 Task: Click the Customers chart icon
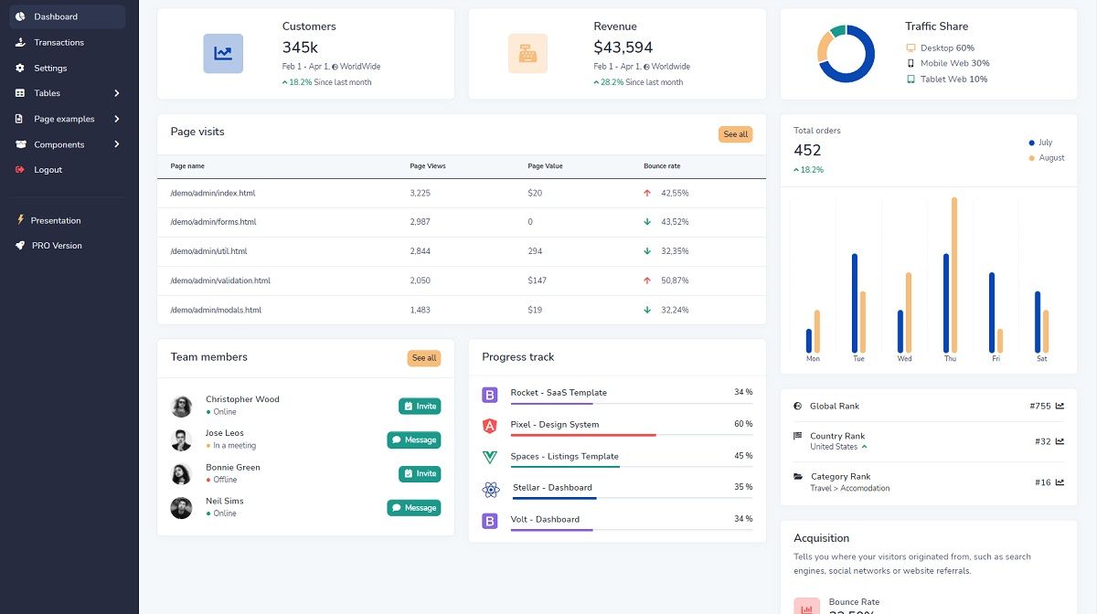(x=222, y=52)
